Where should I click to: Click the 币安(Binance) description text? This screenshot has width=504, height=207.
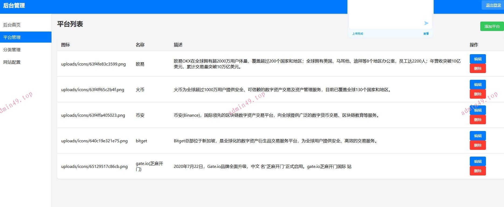pos(277,115)
